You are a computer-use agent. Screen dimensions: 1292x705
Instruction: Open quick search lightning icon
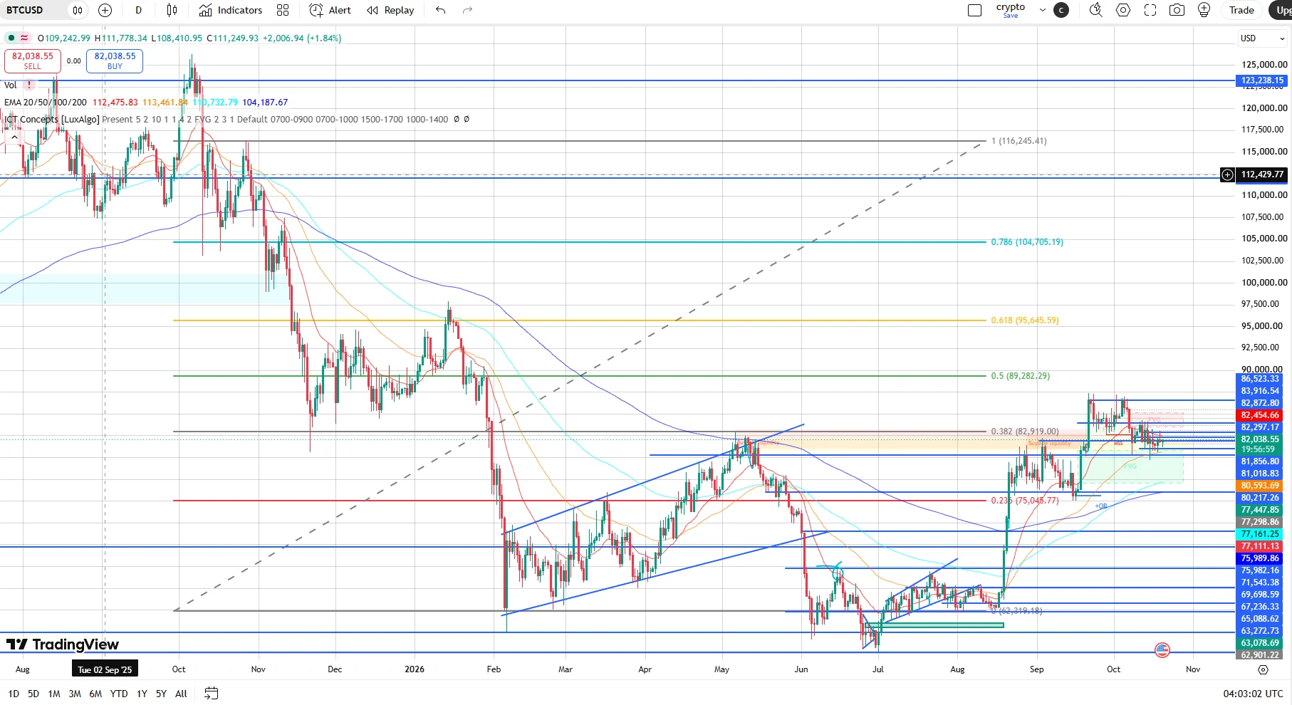click(x=1096, y=10)
